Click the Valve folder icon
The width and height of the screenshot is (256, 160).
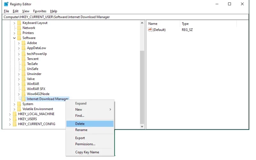pos(23,79)
